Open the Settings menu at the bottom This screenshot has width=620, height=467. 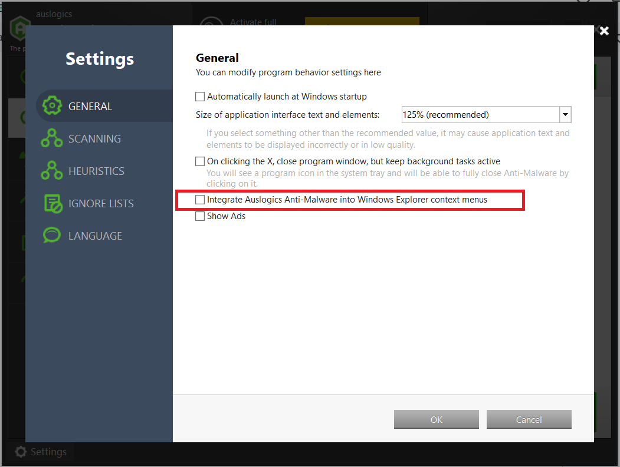tap(41, 452)
